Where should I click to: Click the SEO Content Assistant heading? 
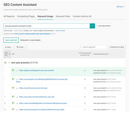[x=20, y=5]
